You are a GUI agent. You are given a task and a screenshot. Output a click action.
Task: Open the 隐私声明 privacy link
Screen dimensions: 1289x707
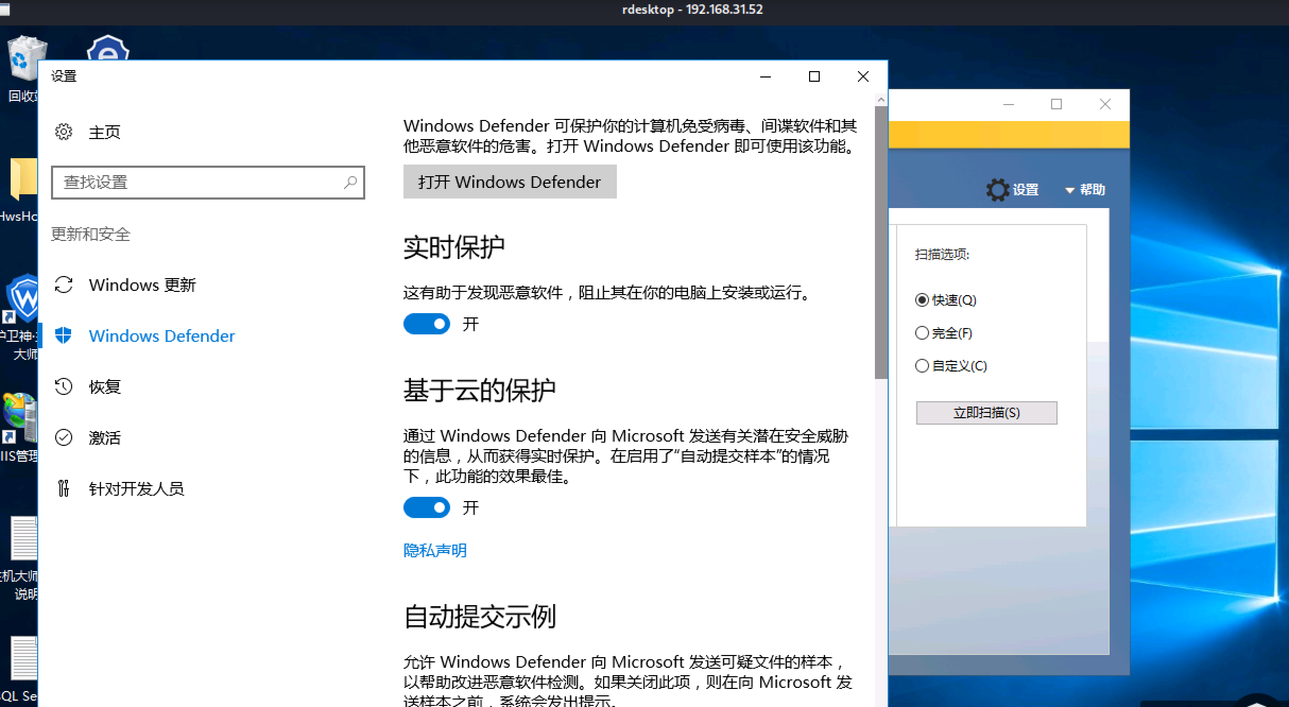(x=435, y=550)
